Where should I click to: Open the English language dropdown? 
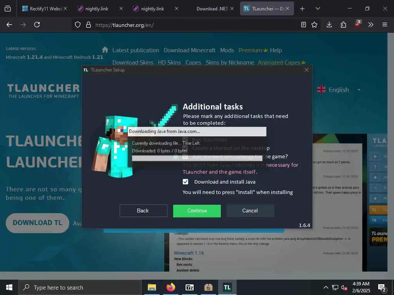tap(339, 90)
